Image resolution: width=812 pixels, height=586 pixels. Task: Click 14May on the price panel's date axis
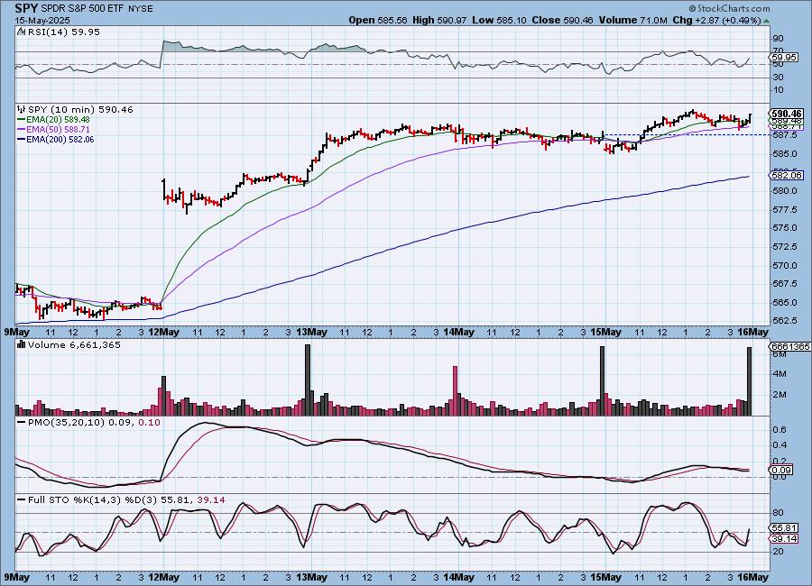coord(459,333)
